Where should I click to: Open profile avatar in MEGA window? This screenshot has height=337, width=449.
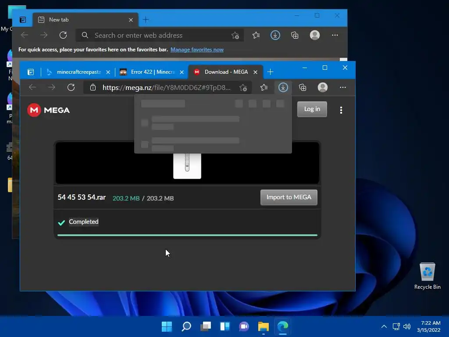[322, 87]
